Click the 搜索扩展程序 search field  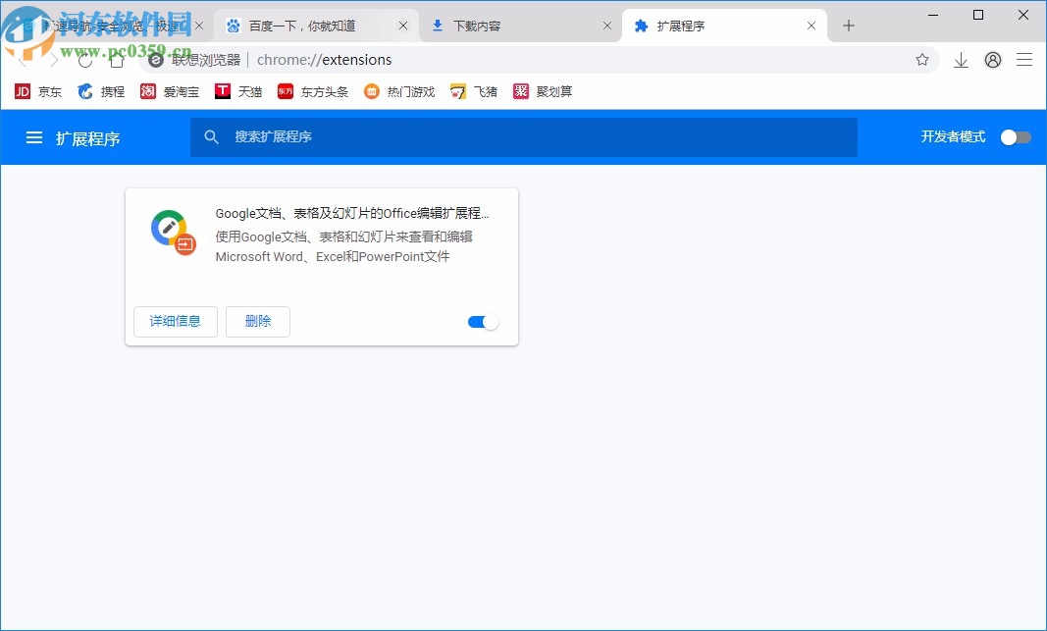coord(523,137)
